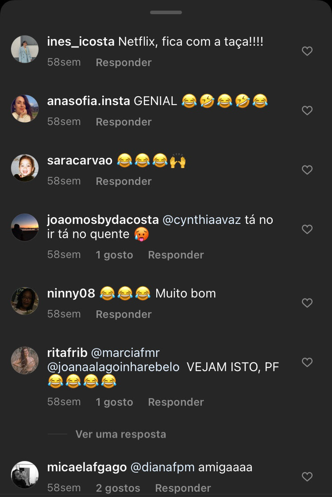Open the ritafrib username profile
Viewport: 332px width, 497px height.
[67, 353]
